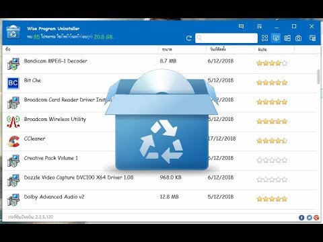Click the Dolby Advanced Audio installer icon
Screen dimensions: 323x242
pos(13,200)
